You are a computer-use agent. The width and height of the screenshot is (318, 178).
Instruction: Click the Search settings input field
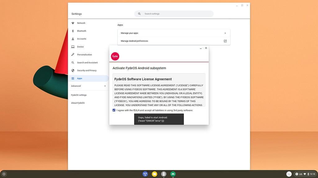tap(174, 14)
